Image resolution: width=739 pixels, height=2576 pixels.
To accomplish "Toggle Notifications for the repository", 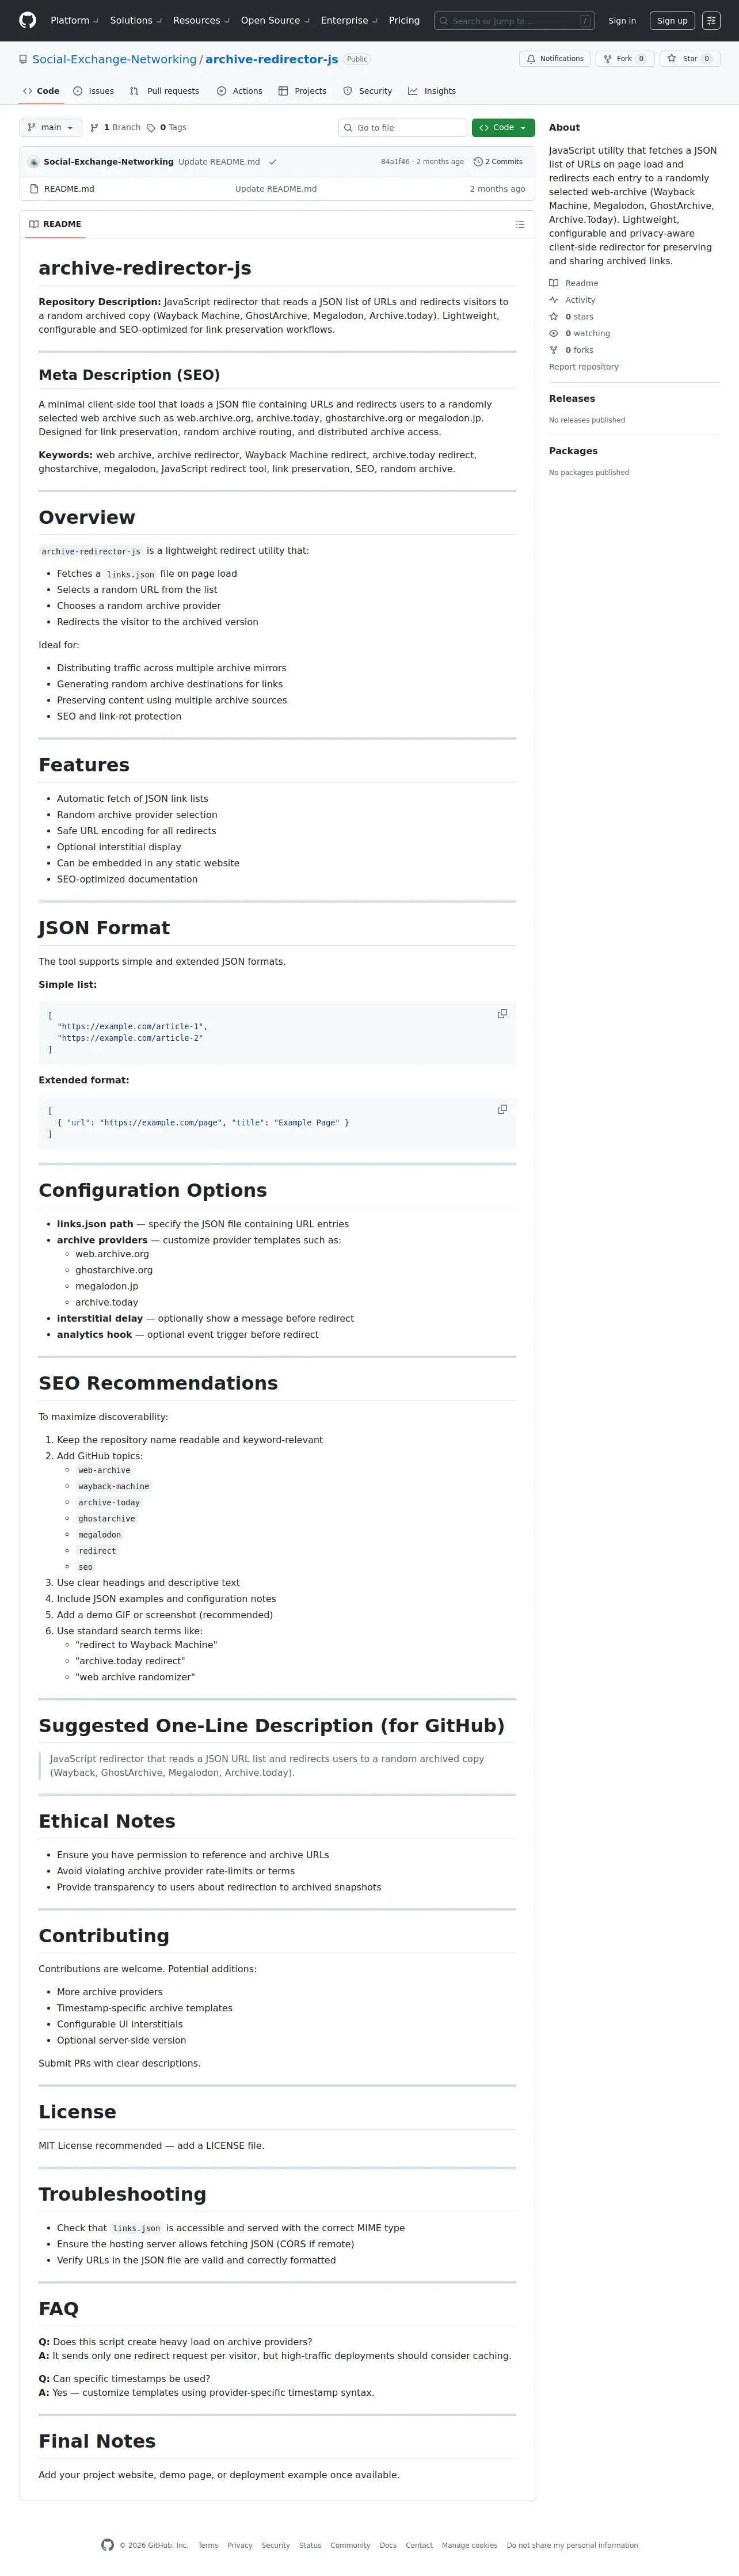I will click(x=555, y=59).
